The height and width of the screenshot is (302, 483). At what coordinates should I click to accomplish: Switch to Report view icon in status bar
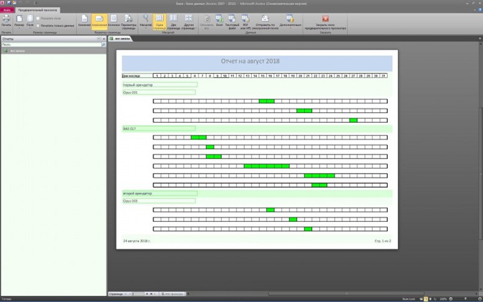421,299
